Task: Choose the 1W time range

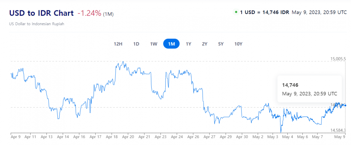Action: [154, 44]
